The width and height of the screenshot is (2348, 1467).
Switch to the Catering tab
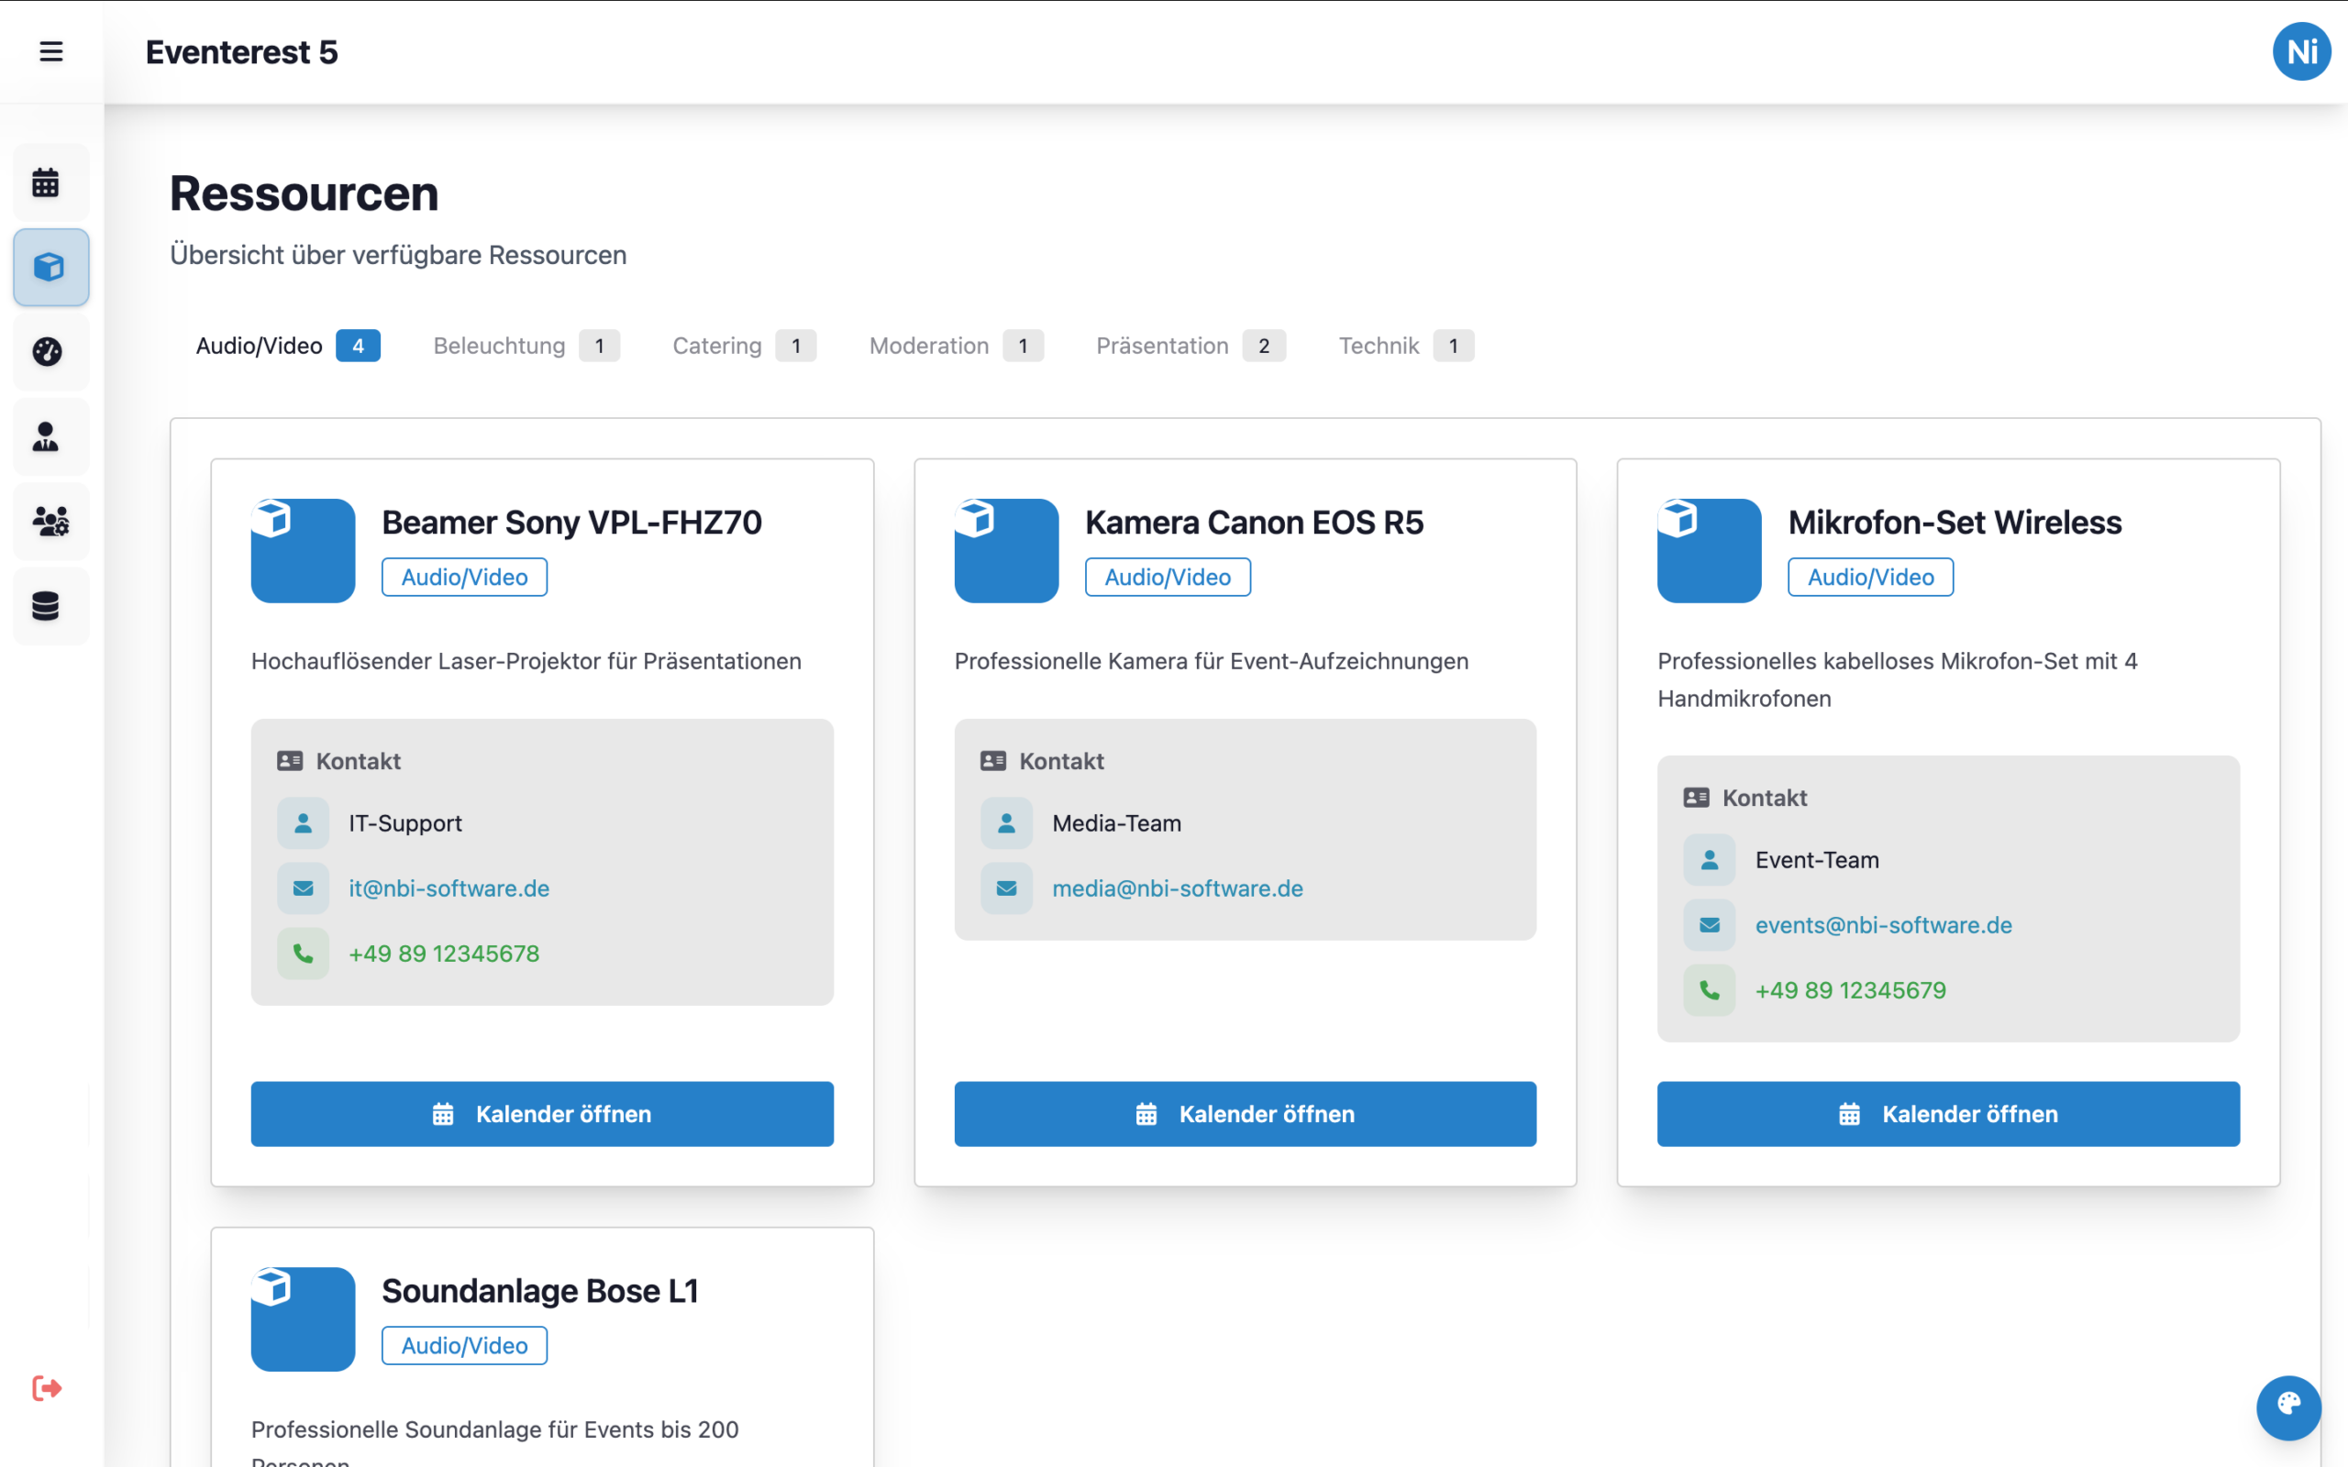[743, 347]
